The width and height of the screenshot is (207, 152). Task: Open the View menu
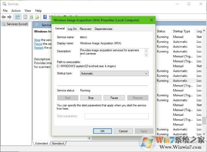pyautogui.click(x=28, y=11)
